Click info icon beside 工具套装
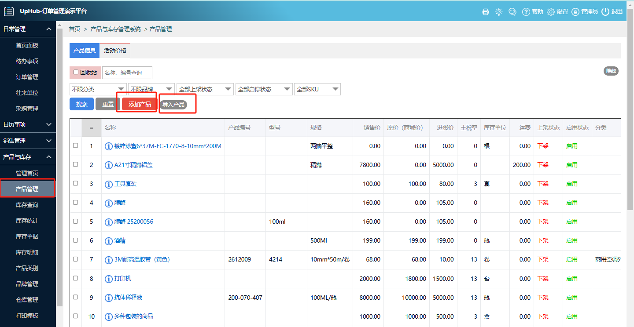 (x=109, y=184)
